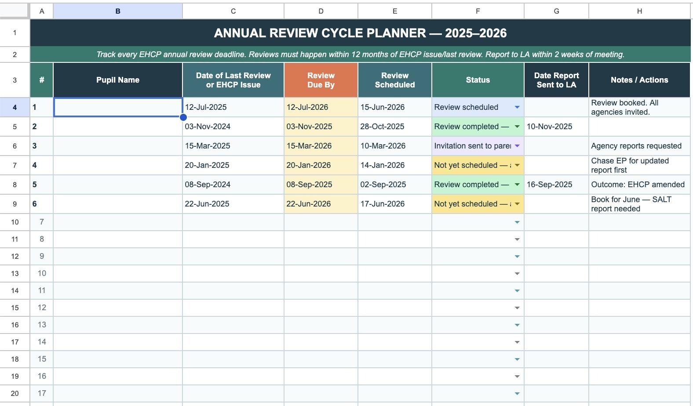
Task: Click the 'Notes / Actions' header cell
Action: pyautogui.click(x=639, y=80)
